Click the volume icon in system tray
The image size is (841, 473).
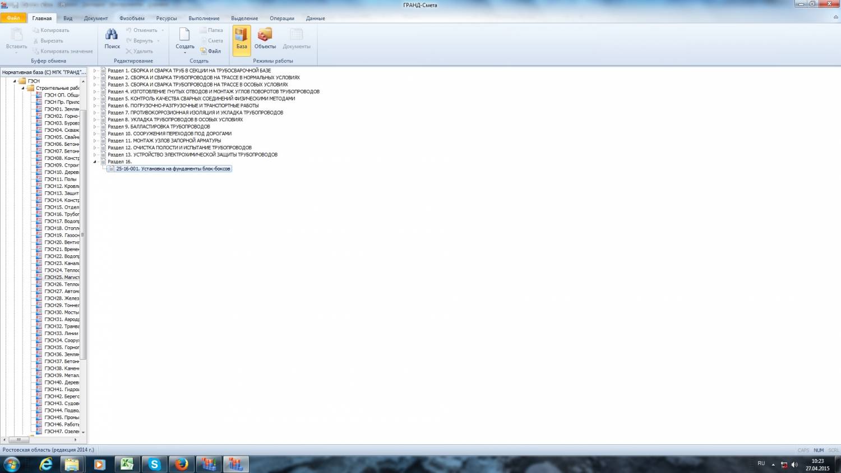click(794, 465)
